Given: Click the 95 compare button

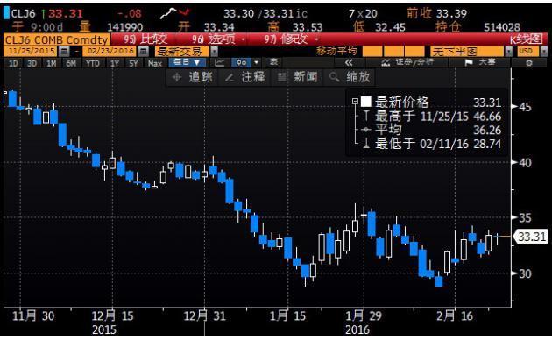Looking at the screenshot, I should tap(145, 39).
